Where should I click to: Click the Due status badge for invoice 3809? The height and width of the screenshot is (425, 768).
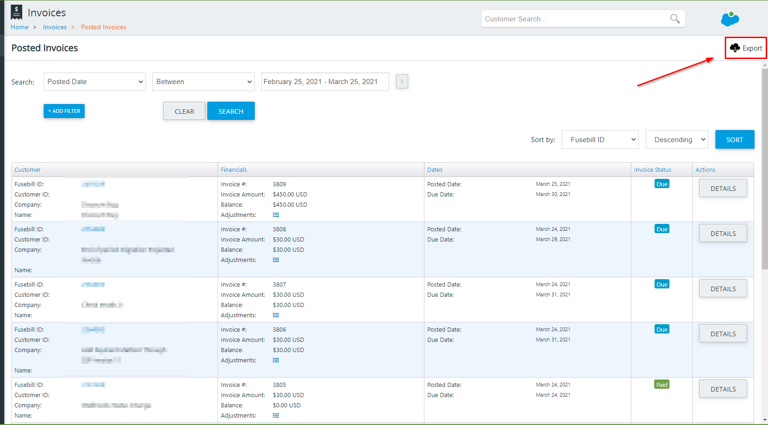pos(662,184)
